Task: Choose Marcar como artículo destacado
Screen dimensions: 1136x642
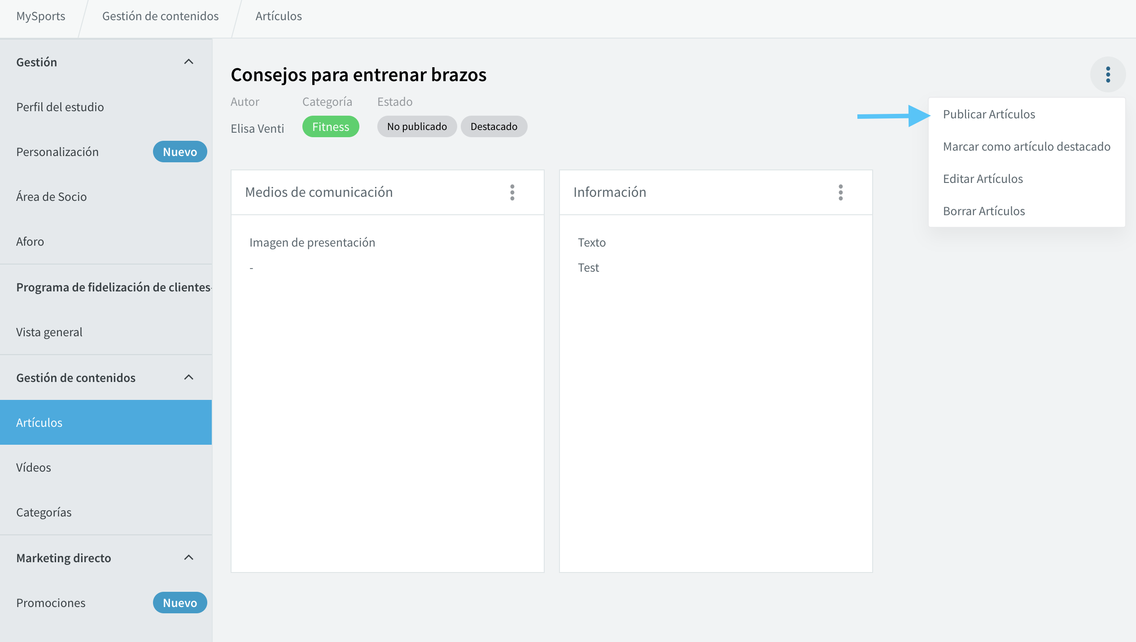Action: point(1027,146)
